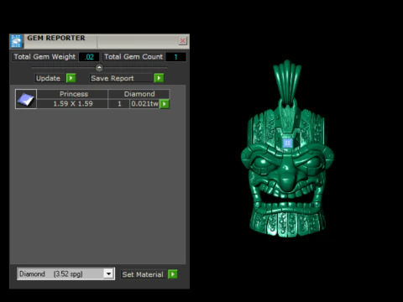Click the green arrow beside 0.021tw
The width and height of the screenshot is (403, 302).
[x=165, y=104]
